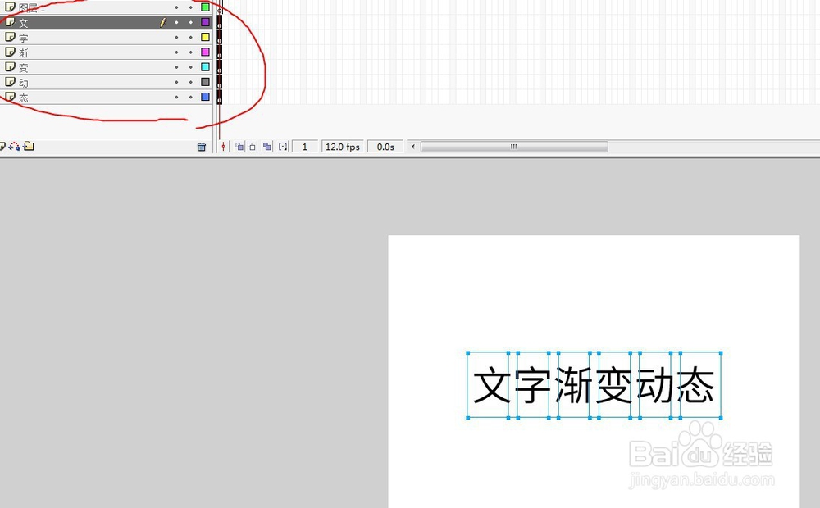Insert a new layer
Image resolution: width=820 pixels, height=508 pixels.
point(3,146)
